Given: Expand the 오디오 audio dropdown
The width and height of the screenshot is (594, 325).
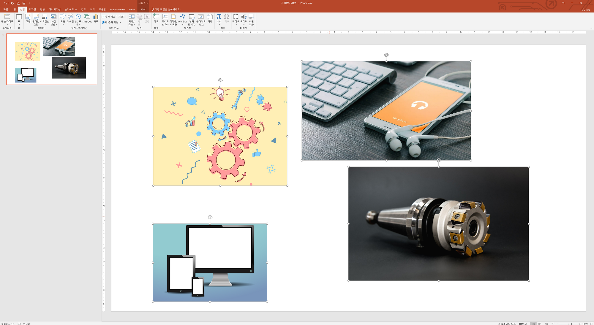Looking at the screenshot, I should pos(244,25).
